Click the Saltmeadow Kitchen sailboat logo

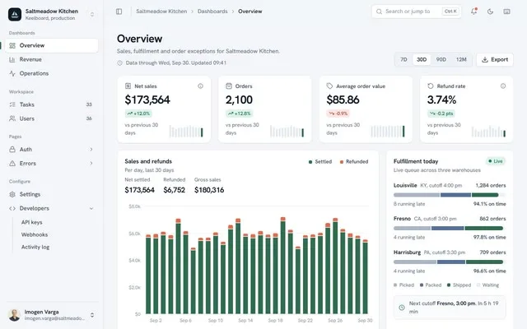[15, 15]
